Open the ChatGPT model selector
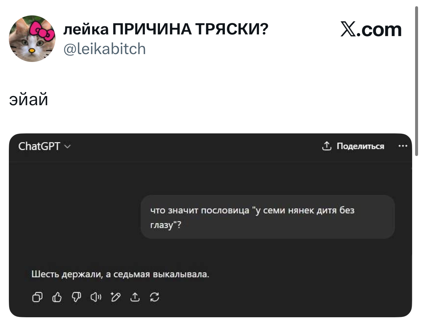The width and height of the screenshot is (421, 332). (x=39, y=146)
